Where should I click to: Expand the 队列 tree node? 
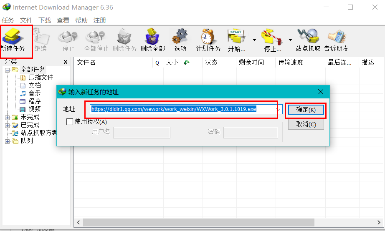click(x=8, y=141)
